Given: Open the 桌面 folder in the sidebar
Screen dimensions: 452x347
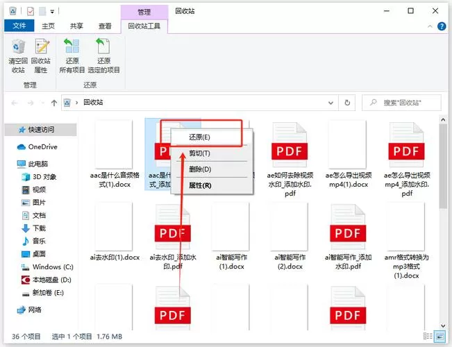Looking at the screenshot, I should pos(34,254).
